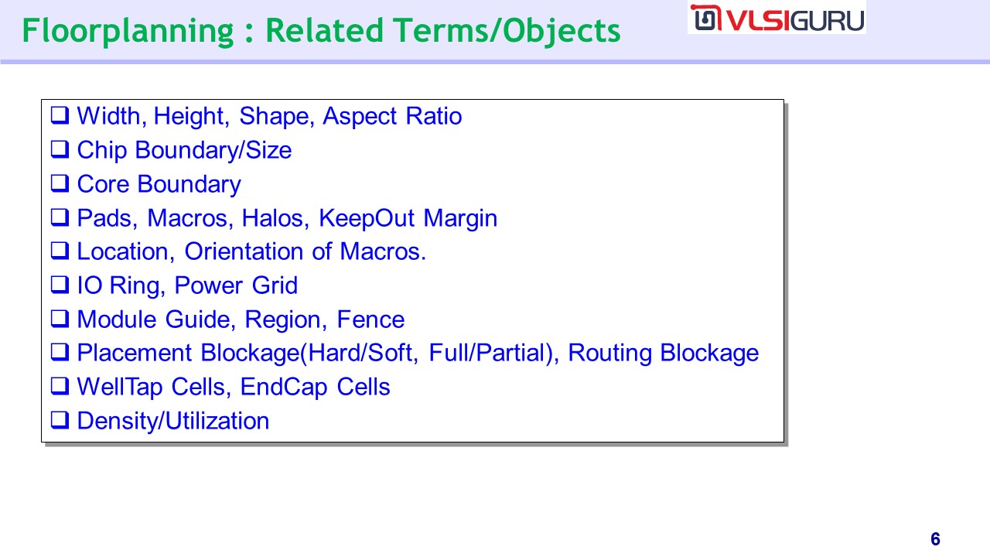Screen dimensions: 990x557
Task: Click the Floorplanning slide title
Action: tap(321, 31)
